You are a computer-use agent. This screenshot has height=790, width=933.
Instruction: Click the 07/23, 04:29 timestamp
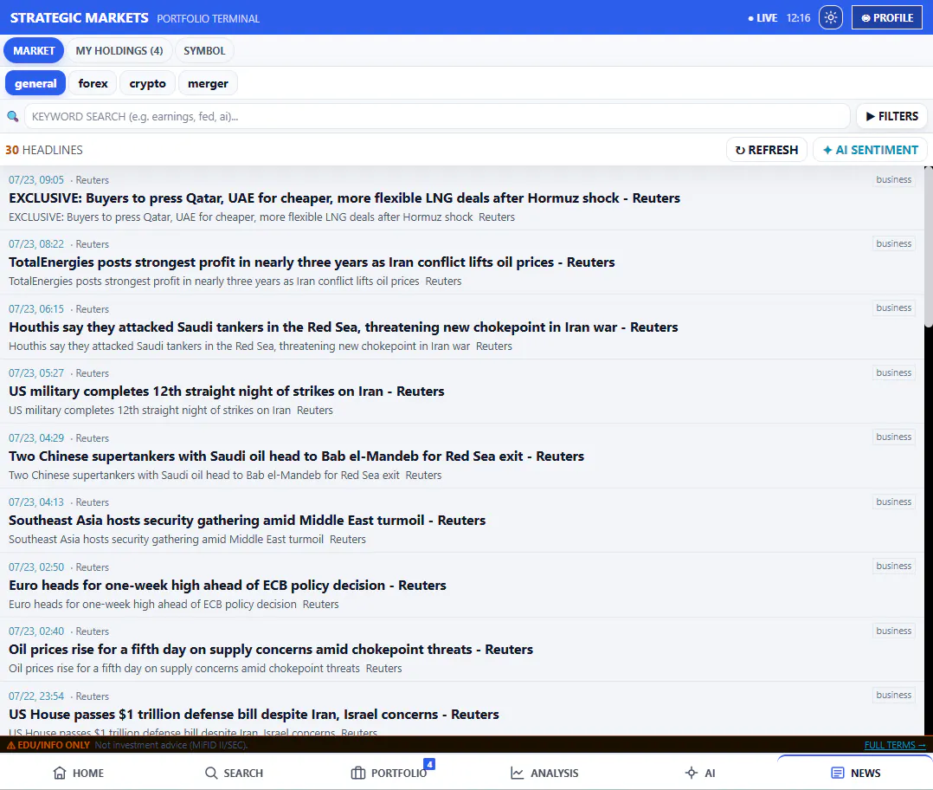35,437
